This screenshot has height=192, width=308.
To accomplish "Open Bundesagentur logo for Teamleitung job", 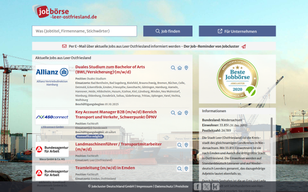I will click(52, 173).
